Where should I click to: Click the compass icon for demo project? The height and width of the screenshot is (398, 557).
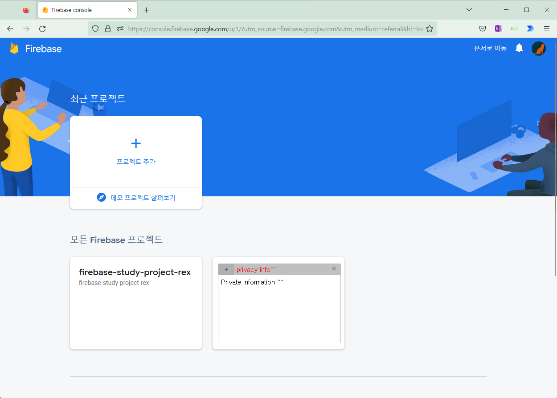[x=101, y=197]
